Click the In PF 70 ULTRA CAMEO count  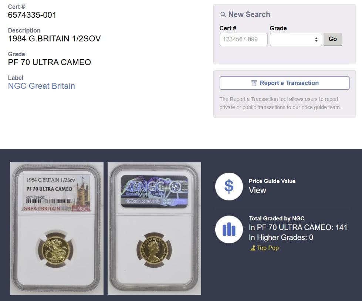pyautogui.click(x=298, y=227)
